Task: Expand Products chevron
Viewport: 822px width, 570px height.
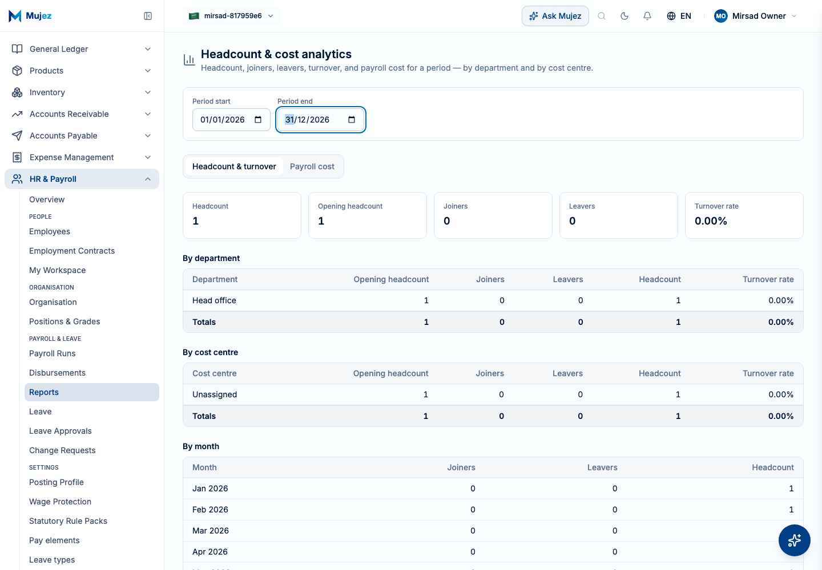Action: tap(148, 71)
